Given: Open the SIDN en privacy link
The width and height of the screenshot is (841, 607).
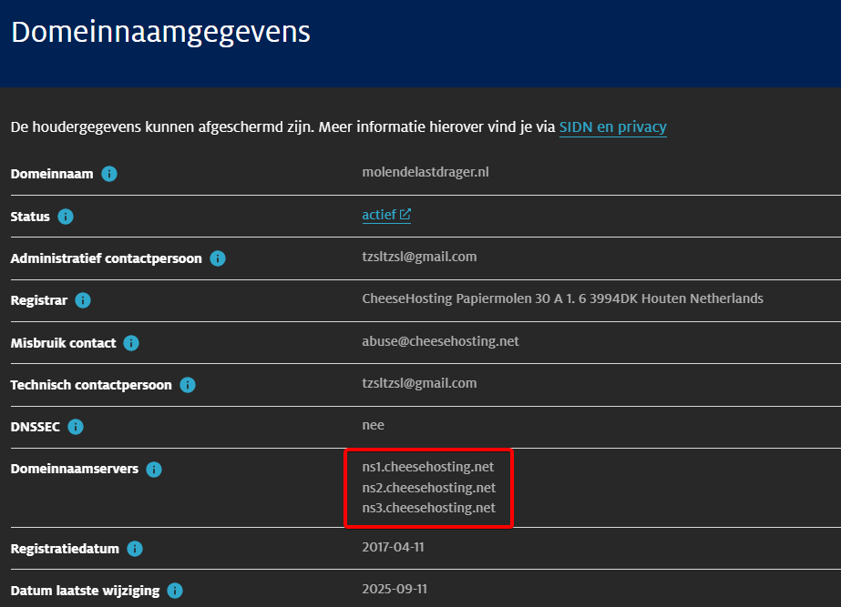Looking at the screenshot, I should point(612,127).
